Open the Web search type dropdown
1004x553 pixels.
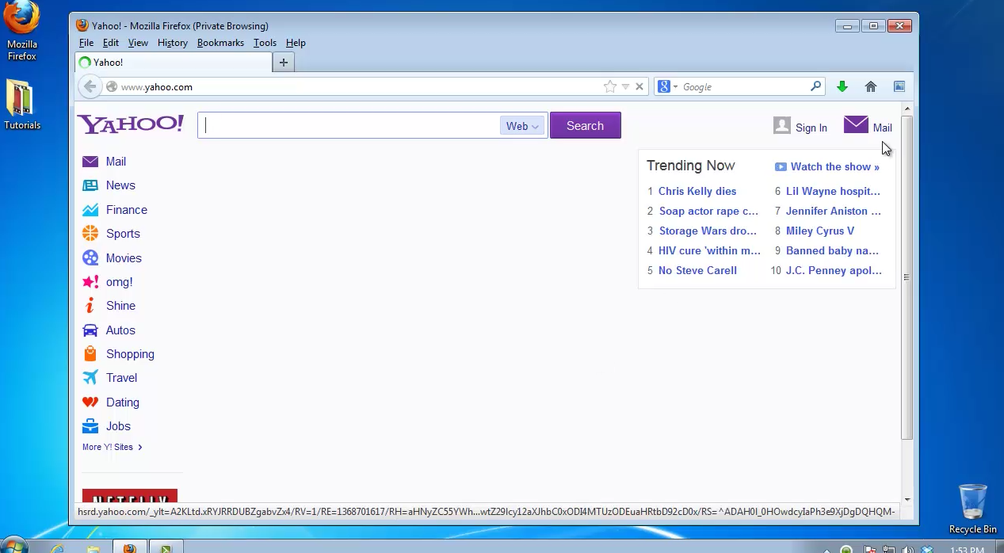(522, 126)
